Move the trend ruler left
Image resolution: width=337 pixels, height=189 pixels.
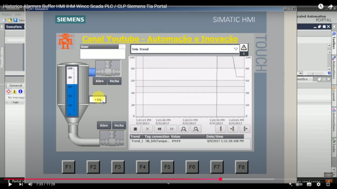[x=233, y=129]
